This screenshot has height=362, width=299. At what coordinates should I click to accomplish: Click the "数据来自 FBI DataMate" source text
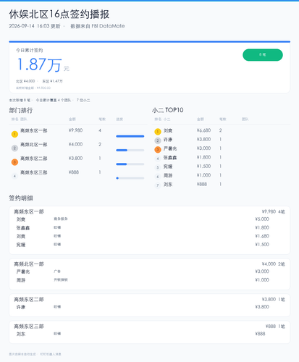[x=98, y=26]
